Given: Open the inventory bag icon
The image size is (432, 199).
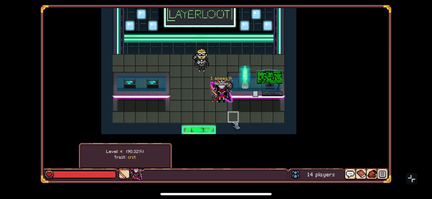Looking at the screenshot, I should 372,174.
